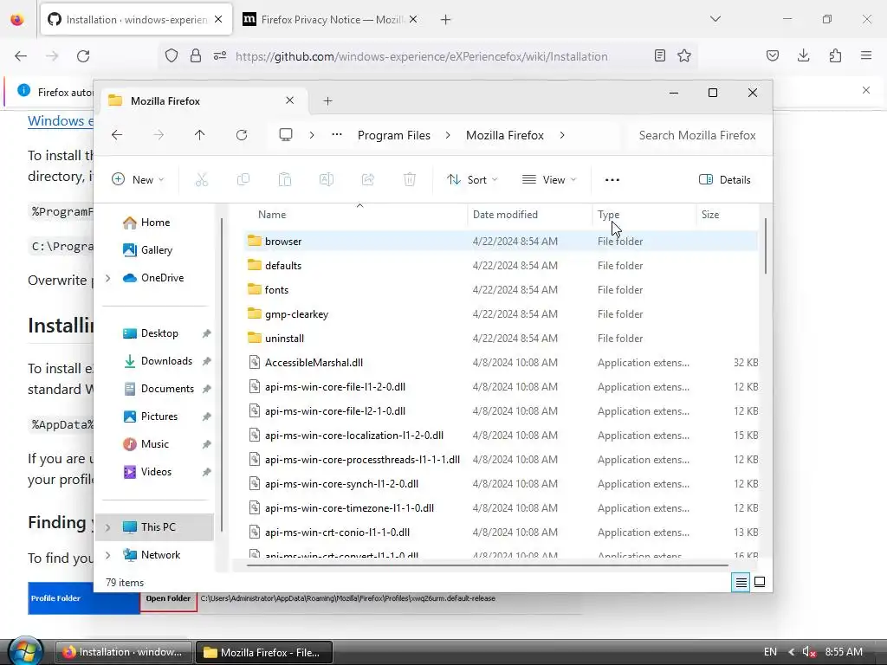
Task: Select the gmp-clearkey folder
Action: [502, 313]
